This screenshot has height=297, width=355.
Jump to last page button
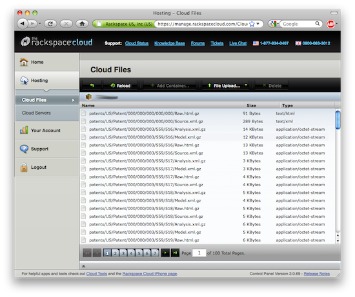[x=175, y=253]
